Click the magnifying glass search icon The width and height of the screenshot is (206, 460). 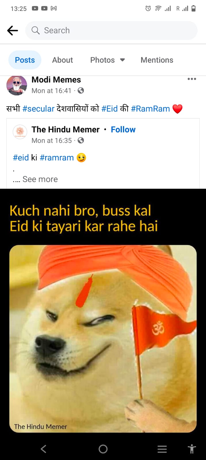(35, 30)
